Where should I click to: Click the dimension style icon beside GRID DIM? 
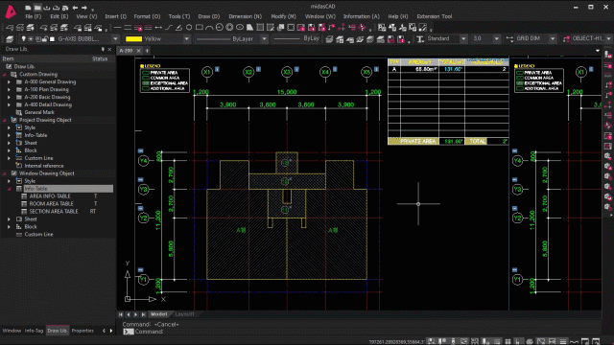509,38
